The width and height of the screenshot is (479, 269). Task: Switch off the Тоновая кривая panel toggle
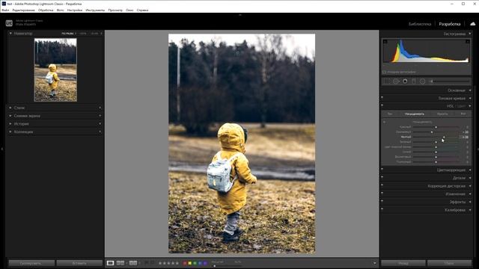coord(382,97)
